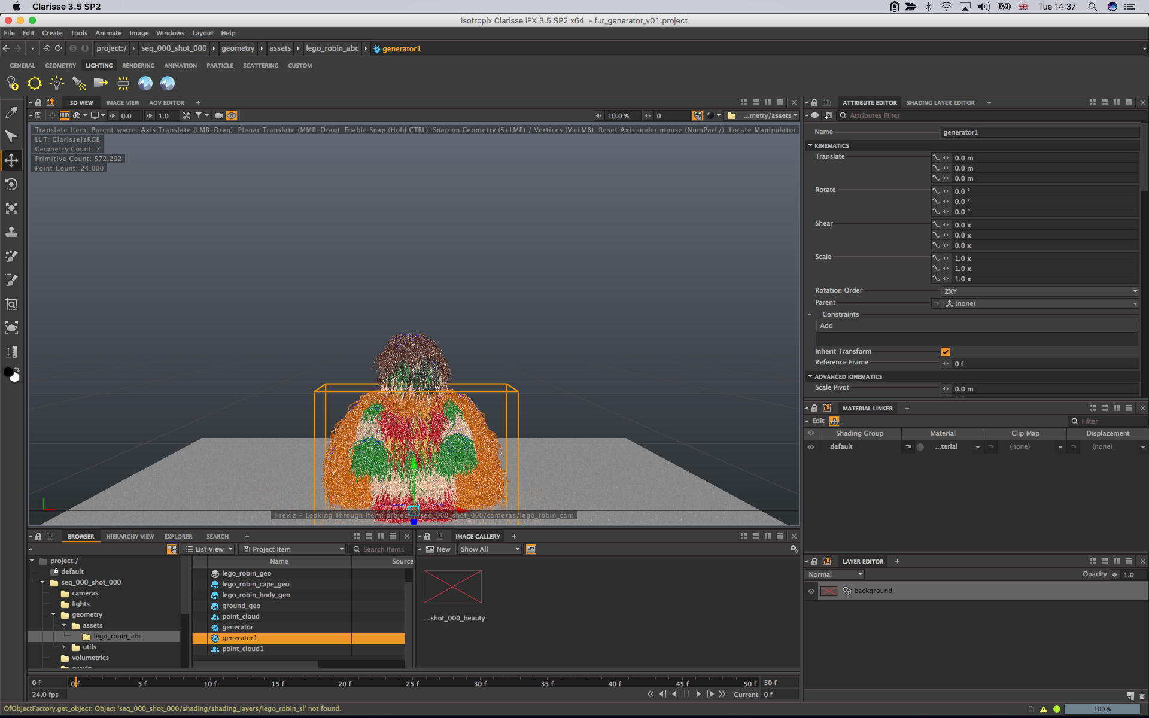1149x718 pixels.
Task: Expand the utils folder in tree
Action: 64,647
